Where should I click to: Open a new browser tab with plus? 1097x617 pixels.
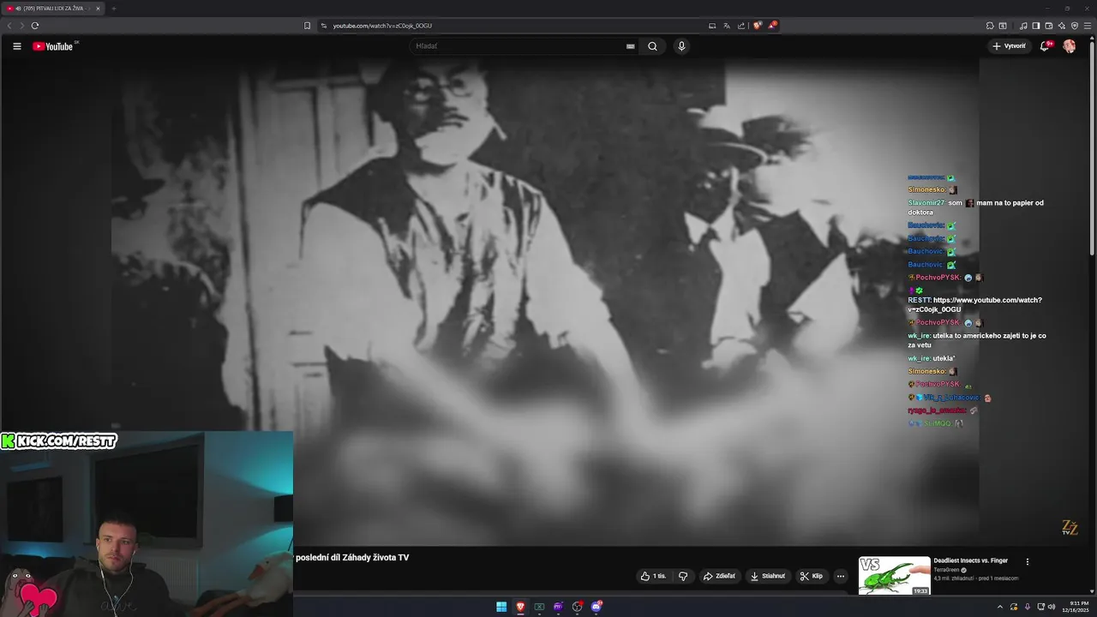coord(113,9)
